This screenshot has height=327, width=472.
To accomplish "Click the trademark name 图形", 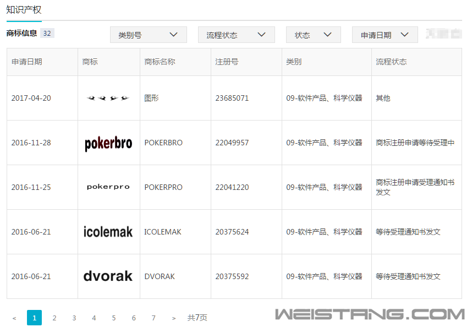I will (x=151, y=98).
